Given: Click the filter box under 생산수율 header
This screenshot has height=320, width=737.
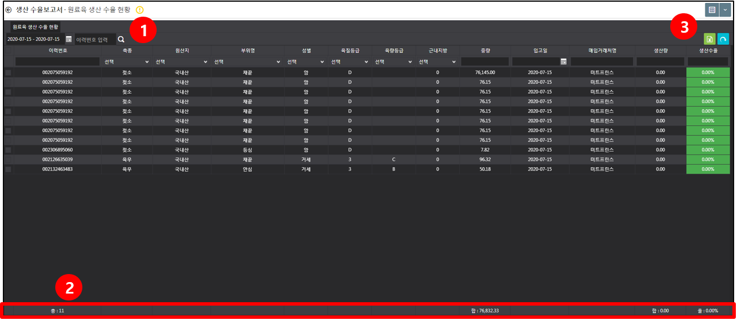Looking at the screenshot, I should click(708, 61).
